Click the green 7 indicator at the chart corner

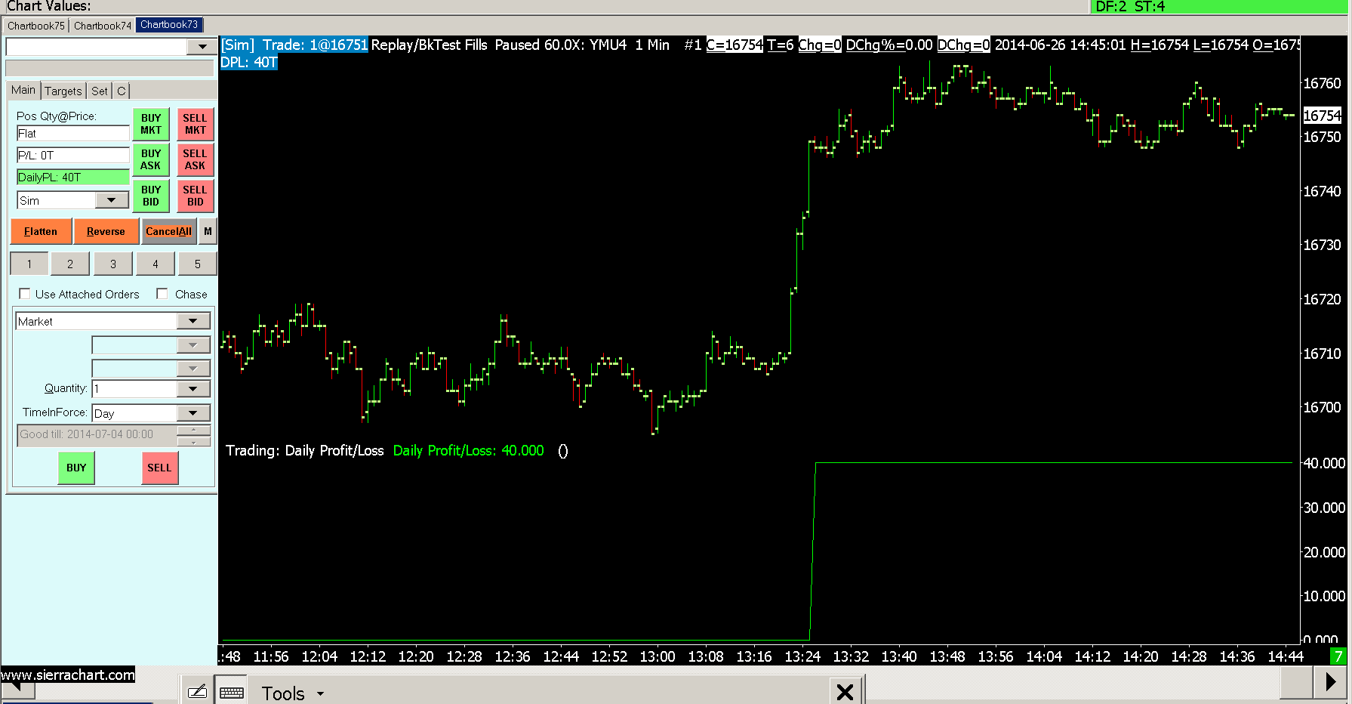click(x=1338, y=656)
